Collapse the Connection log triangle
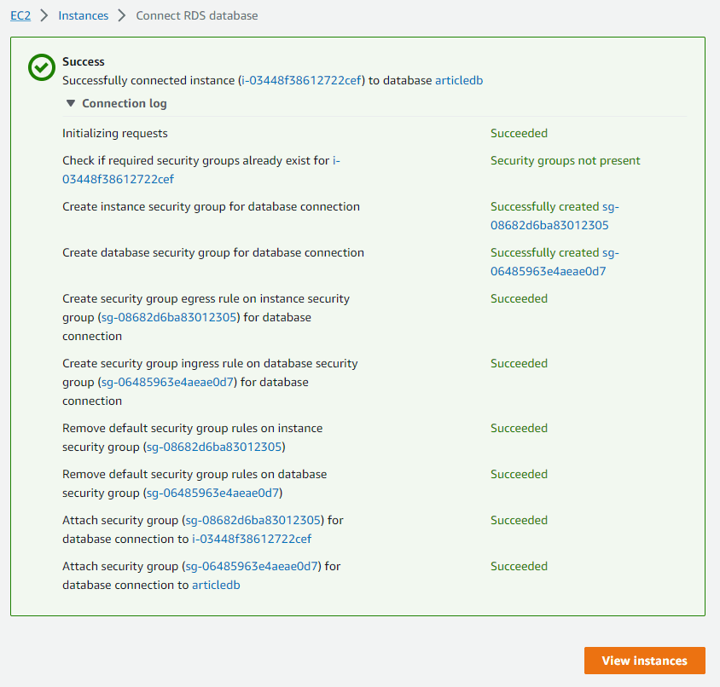The width and height of the screenshot is (720, 687). click(x=71, y=103)
